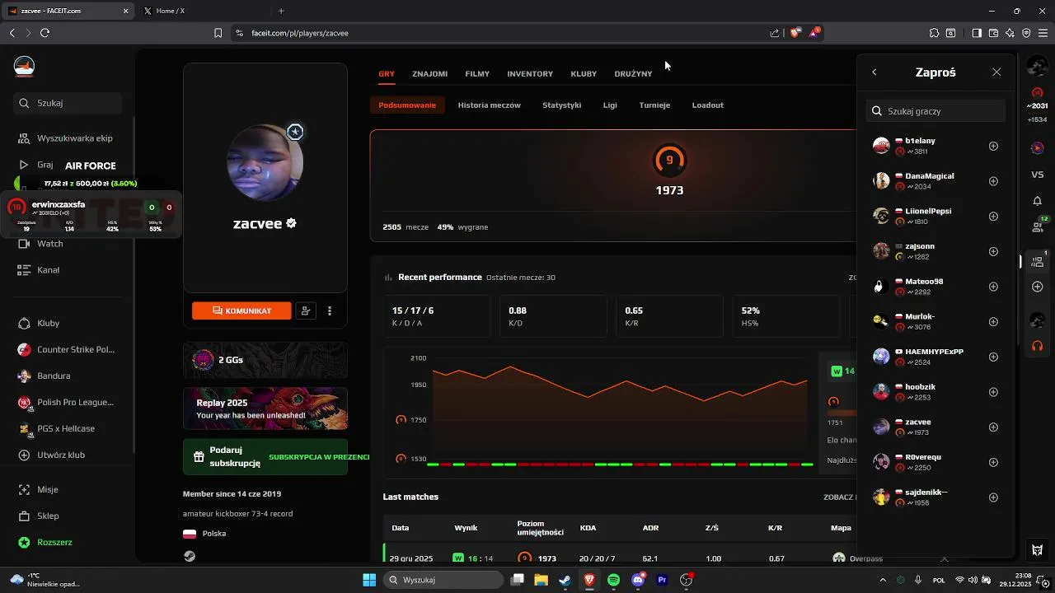1055x593 pixels.
Task: Select Ligi subtab
Action: tap(610, 105)
